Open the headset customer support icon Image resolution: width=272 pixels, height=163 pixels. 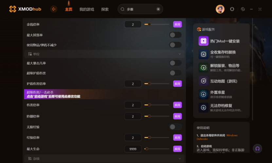257,149
